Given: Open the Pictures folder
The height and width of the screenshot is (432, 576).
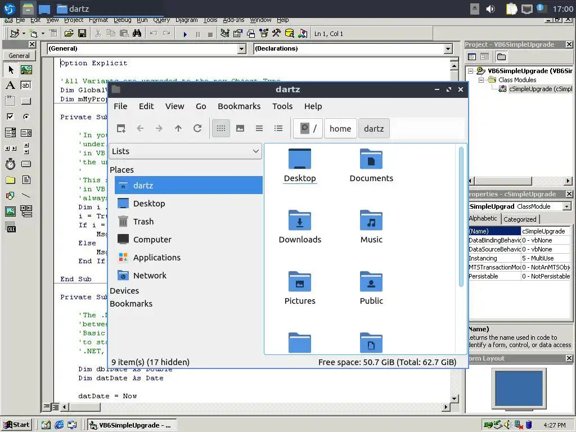Looking at the screenshot, I should [300, 288].
